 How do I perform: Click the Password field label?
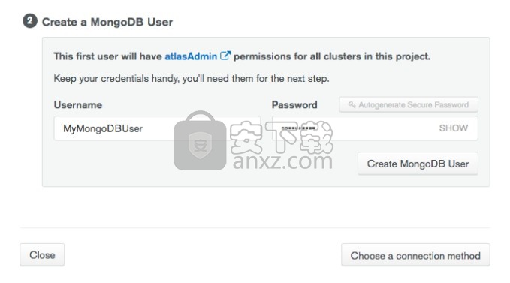294,104
